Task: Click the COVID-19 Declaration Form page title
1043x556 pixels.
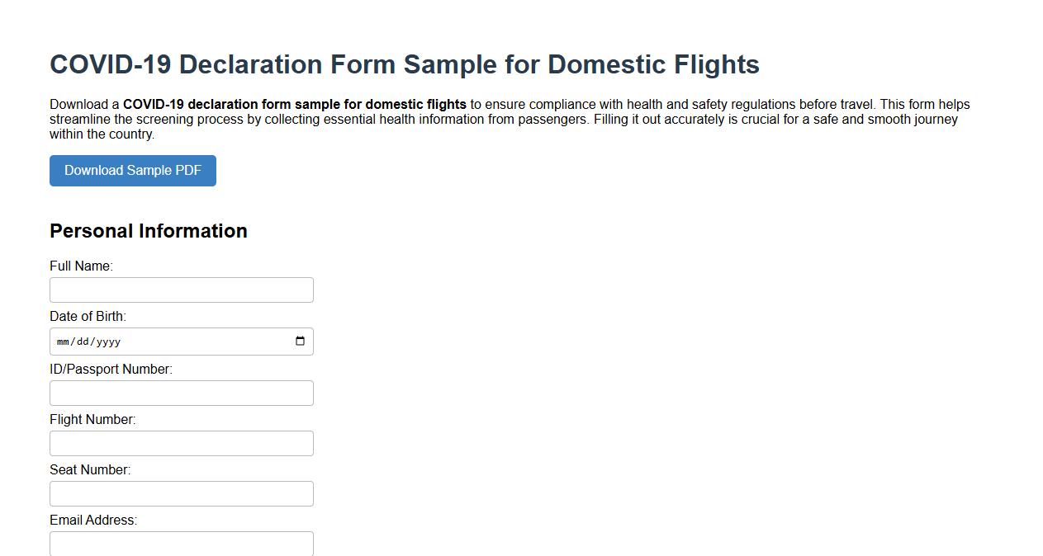Action: point(404,64)
